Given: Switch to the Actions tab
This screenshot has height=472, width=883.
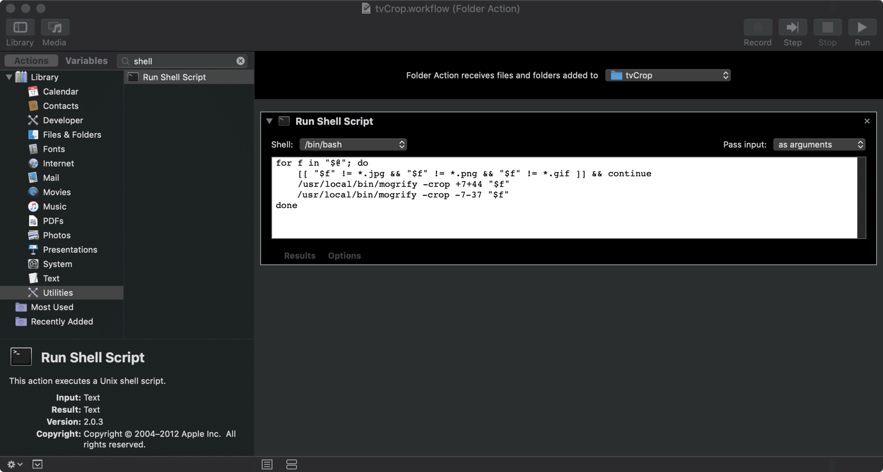Looking at the screenshot, I should 31,61.
